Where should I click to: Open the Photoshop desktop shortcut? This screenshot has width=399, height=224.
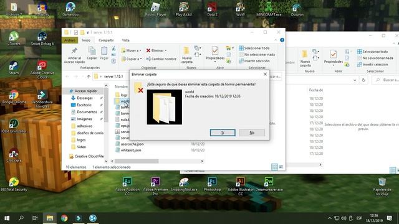[212, 184]
